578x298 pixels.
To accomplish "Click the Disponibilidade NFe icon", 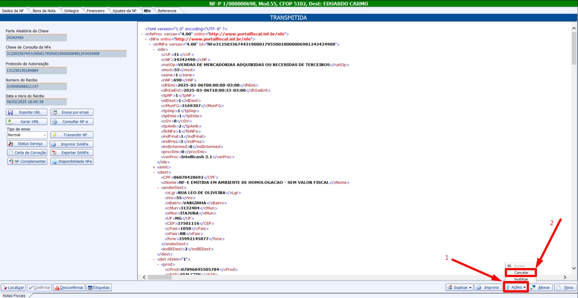I will (x=55, y=161).
